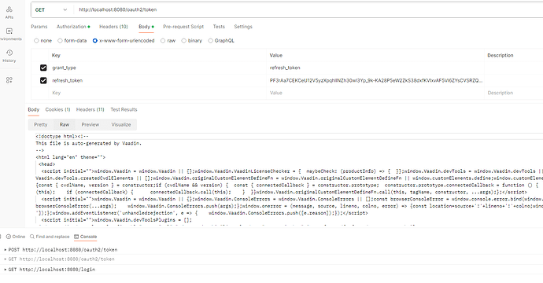Open the Test Results tab
The width and height of the screenshot is (543, 283).
124,110
